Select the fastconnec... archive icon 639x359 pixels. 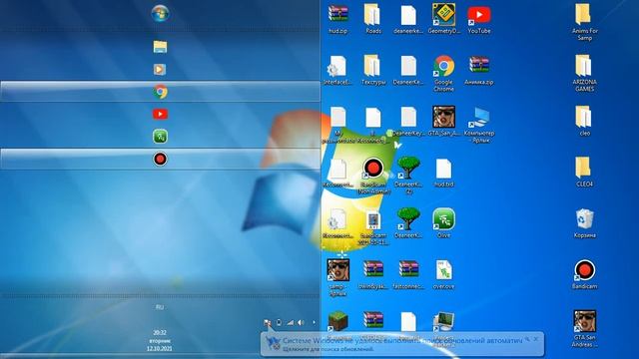[408, 274]
